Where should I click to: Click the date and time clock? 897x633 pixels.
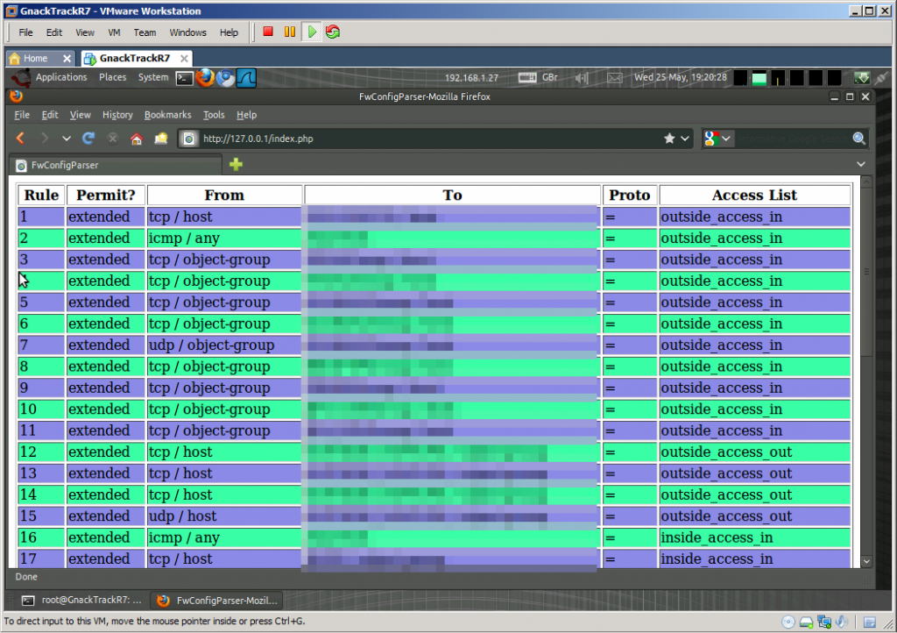[x=680, y=77]
